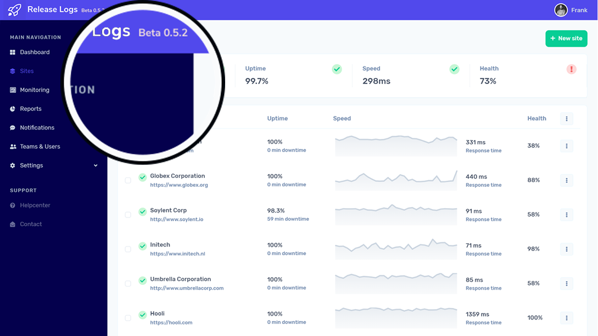This screenshot has height=336, width=598.
Task: Click the New site button
Action: coord(566,38)
